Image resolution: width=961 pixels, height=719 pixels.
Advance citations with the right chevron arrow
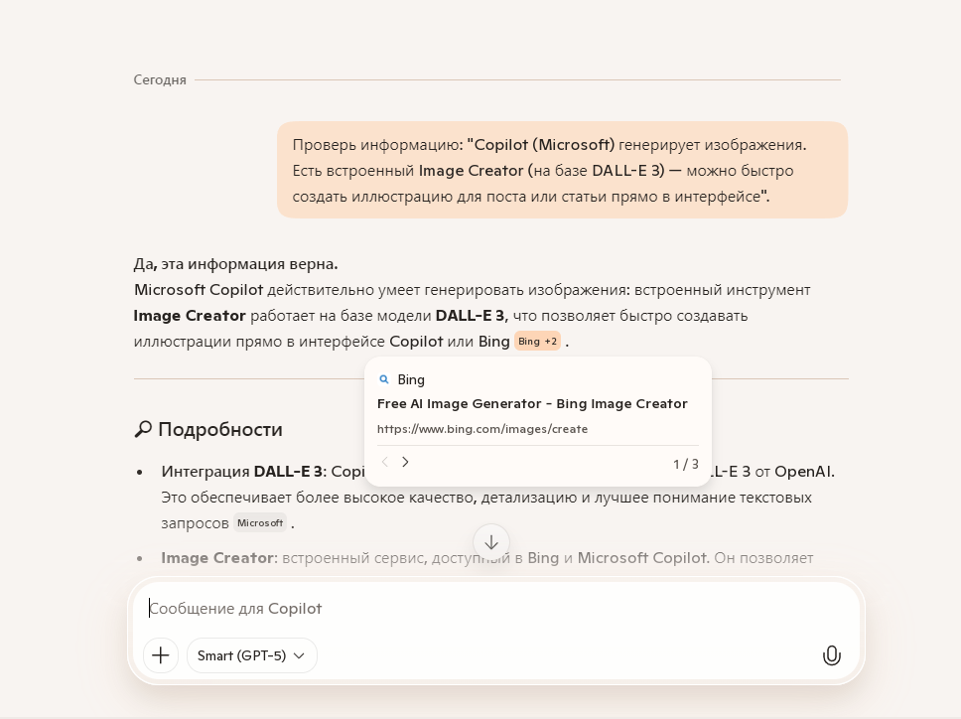coord(405,462)
